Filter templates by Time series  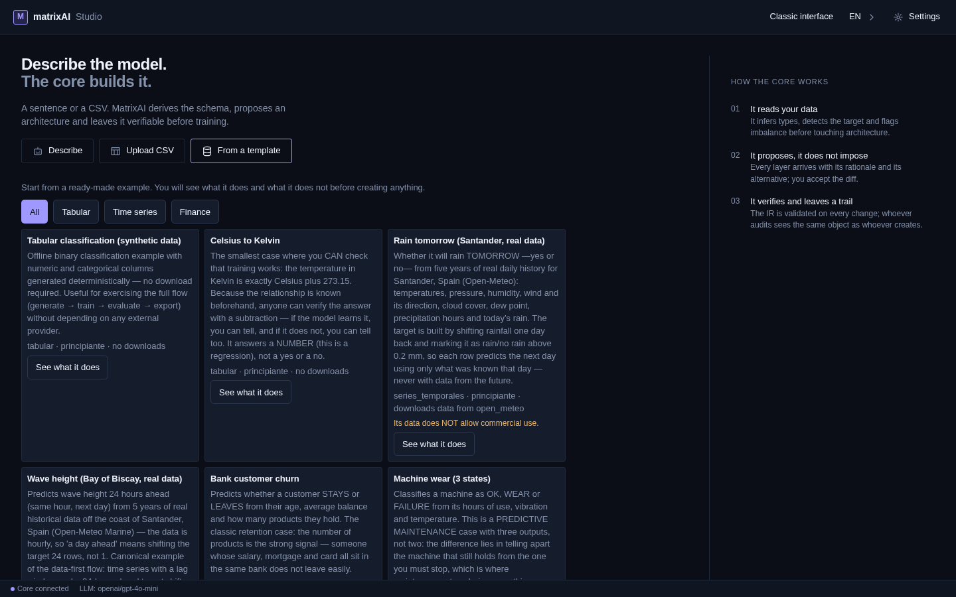click(135, 212)
